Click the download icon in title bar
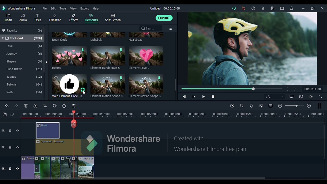The width and height of the screenshot is (327, 184). [x=291, y=8]
